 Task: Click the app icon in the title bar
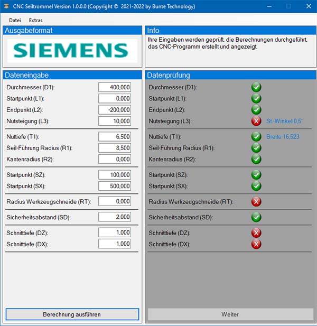pyautogui.click(x=6, y=6)
